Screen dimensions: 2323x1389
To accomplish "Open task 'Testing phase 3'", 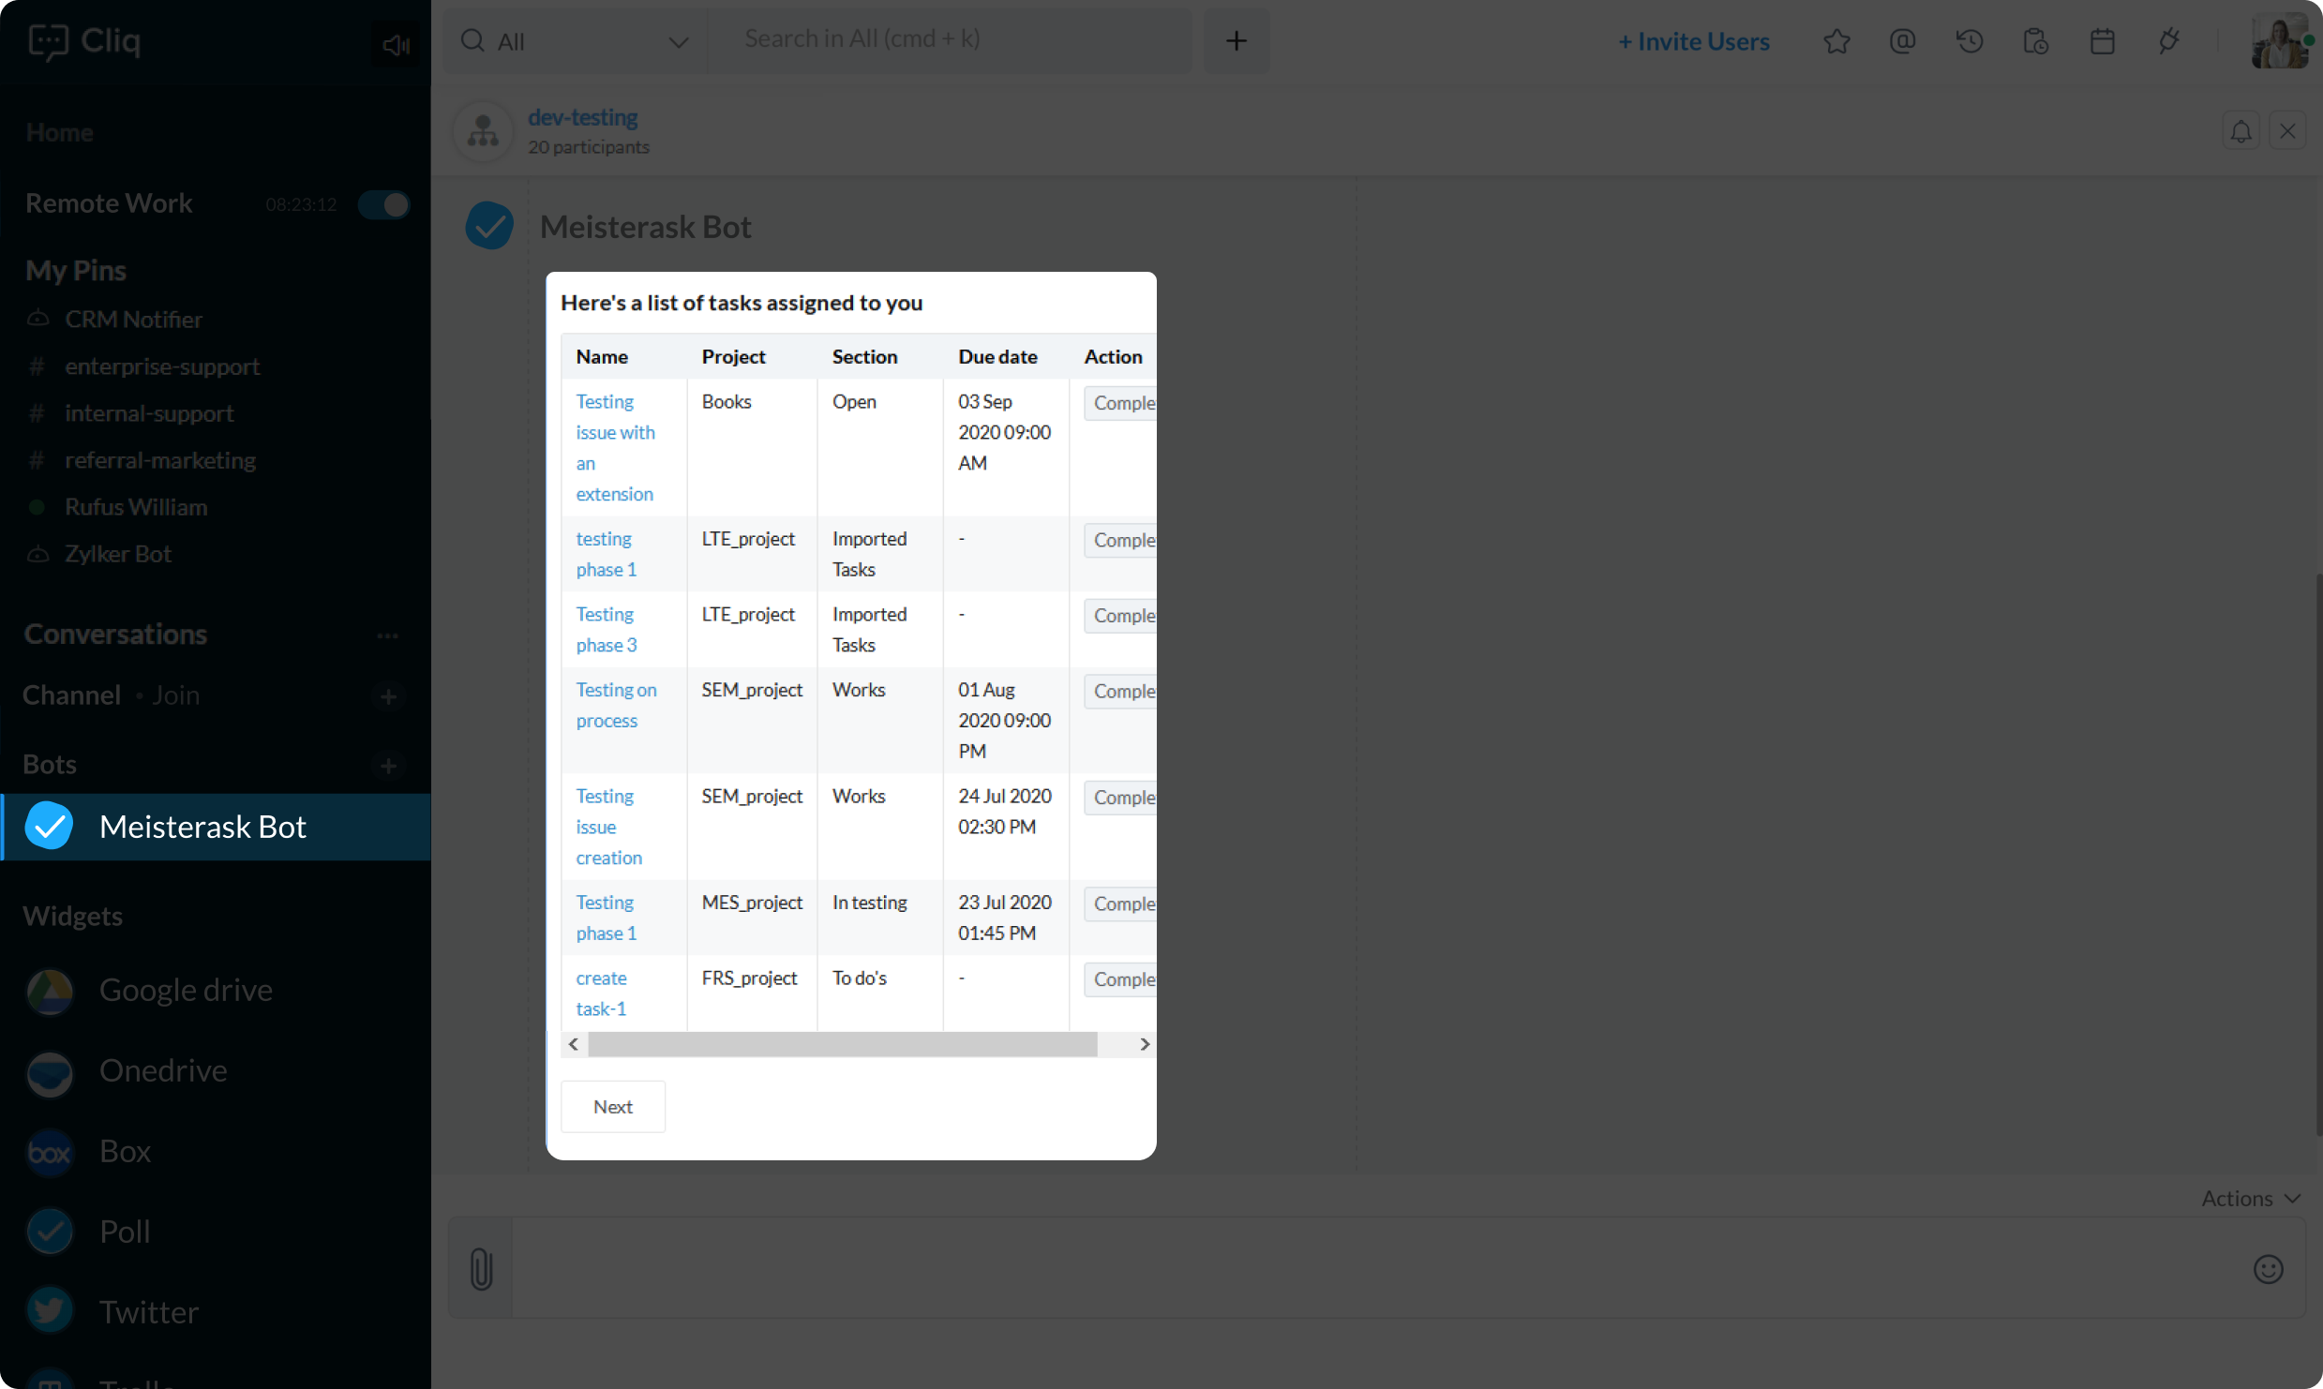I will click(607, 629).
